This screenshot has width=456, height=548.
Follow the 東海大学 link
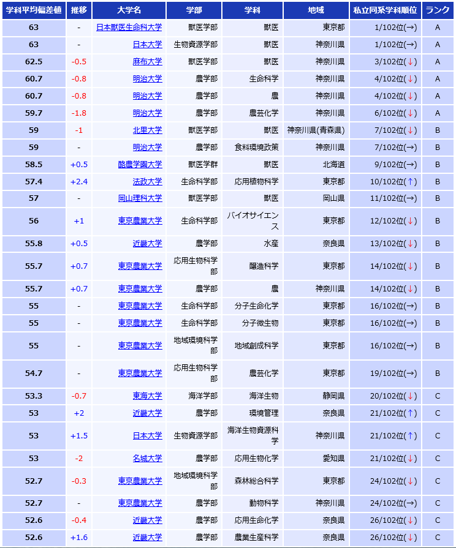147,396
